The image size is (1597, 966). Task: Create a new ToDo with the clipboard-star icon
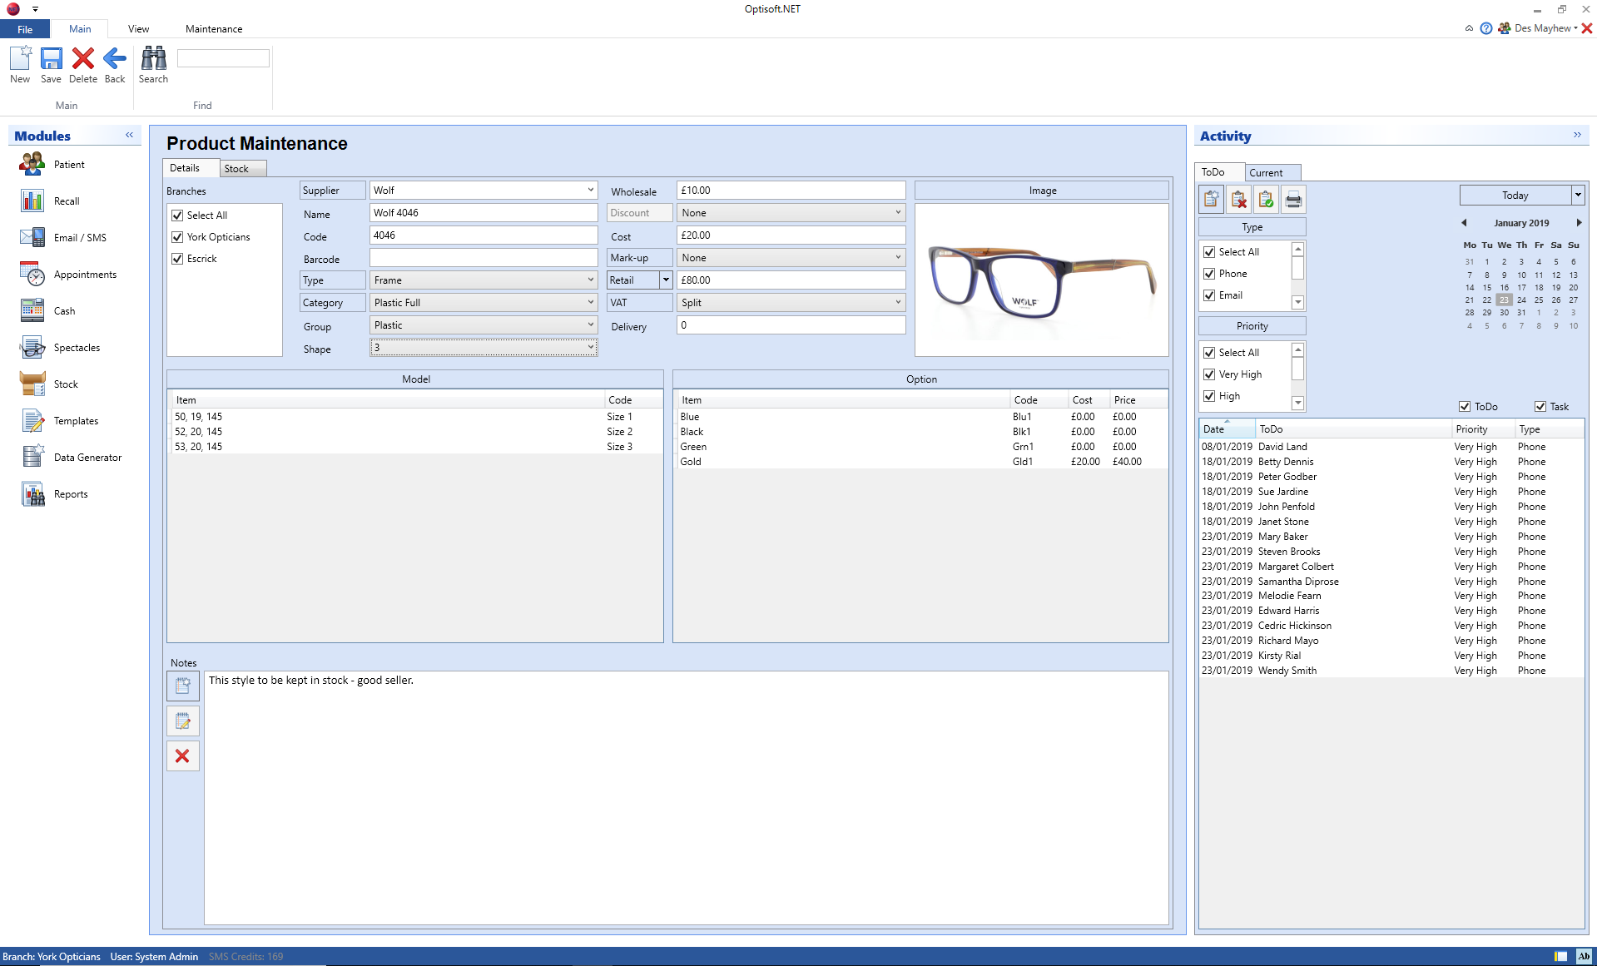pyautogui.click(x=1211, y=199)
